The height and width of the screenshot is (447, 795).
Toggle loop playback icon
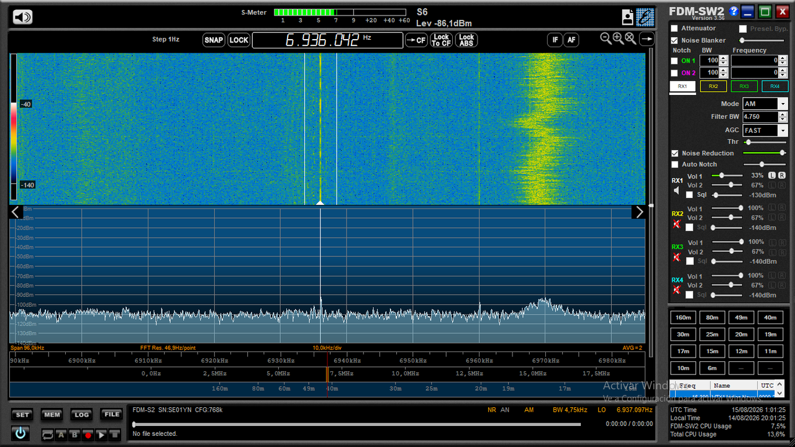click(x=48, y=435)
